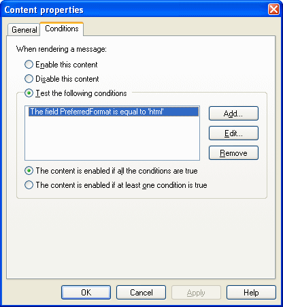Click the greyed-out Apply button
The image size is (283, 307).
point(196,293)
